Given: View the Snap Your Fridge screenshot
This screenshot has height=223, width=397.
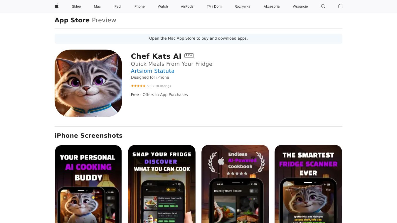Looking at the screenshot, I should [162, 184].
